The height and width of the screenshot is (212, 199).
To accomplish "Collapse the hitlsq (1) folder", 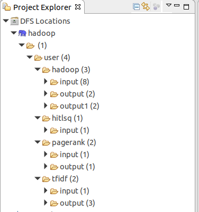I will 38,118.
